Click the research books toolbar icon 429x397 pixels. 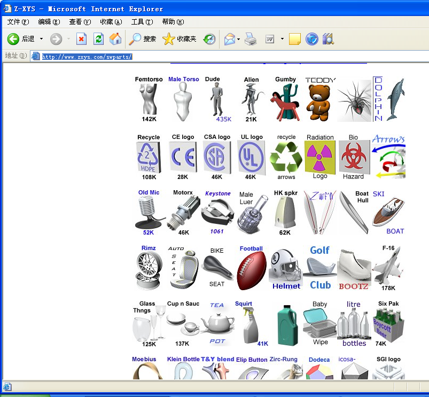click(328, 39)
